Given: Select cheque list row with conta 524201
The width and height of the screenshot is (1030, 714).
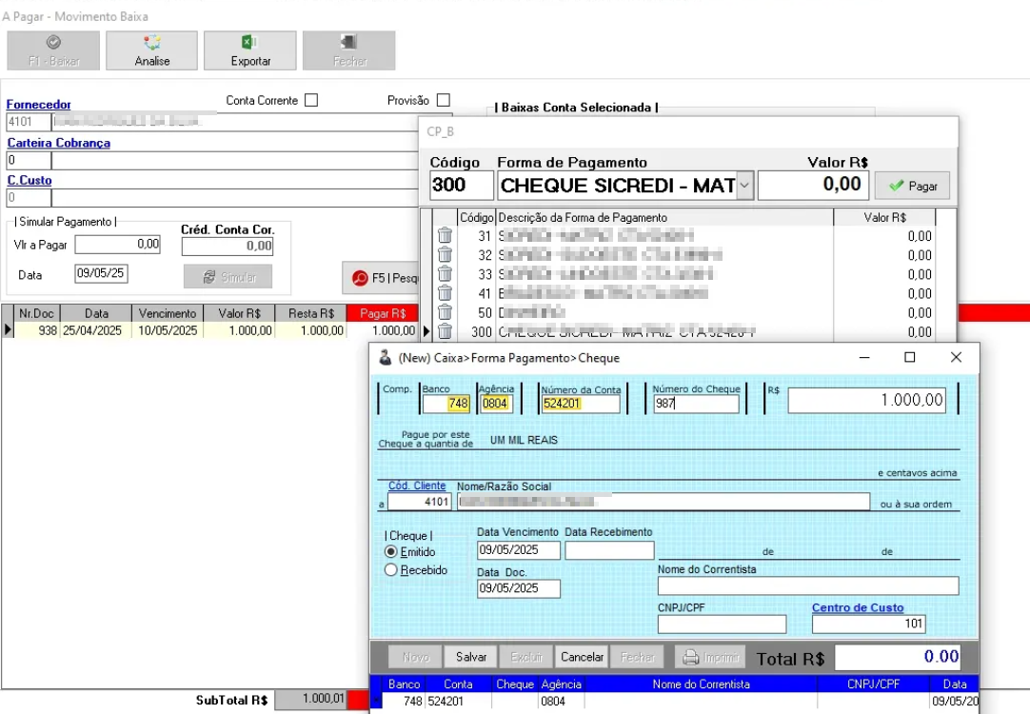Looking at the screenshot, I should (x=675, y=701).
